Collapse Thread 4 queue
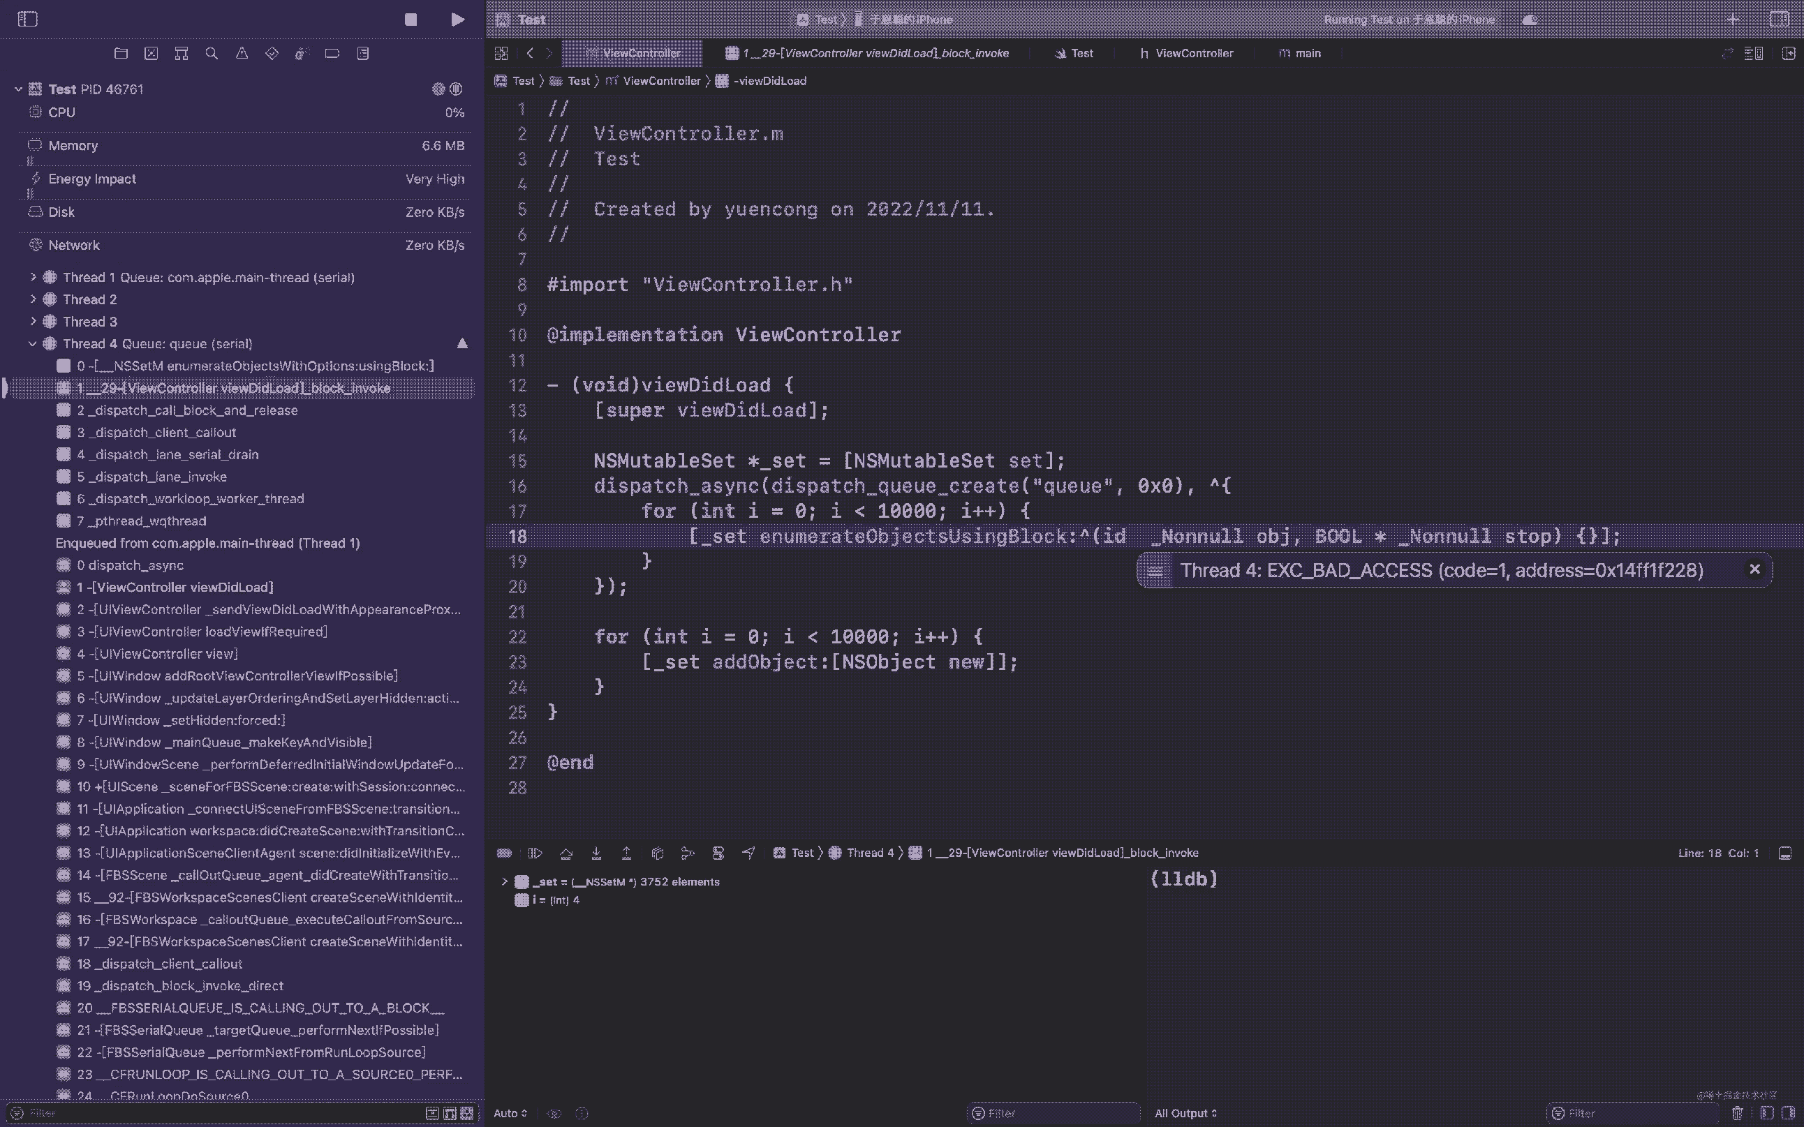The height and width of the screenshot is (1127, 1804). pyautogui.click(x=33, y=343)
